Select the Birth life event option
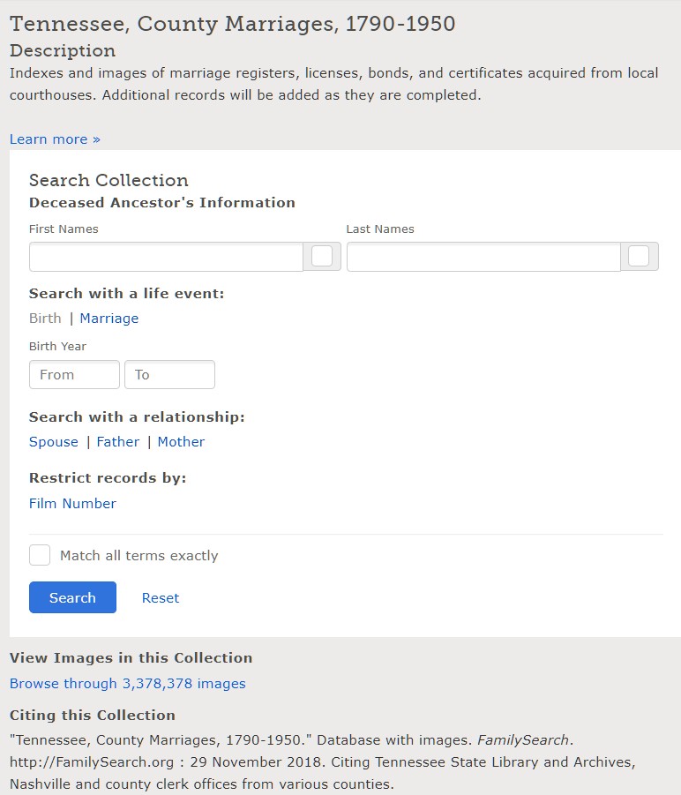 [45, 319]
